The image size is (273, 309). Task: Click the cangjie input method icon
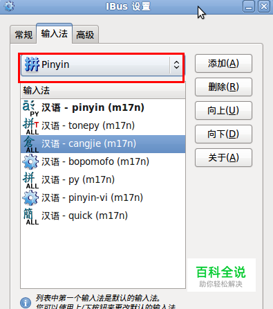31,144
